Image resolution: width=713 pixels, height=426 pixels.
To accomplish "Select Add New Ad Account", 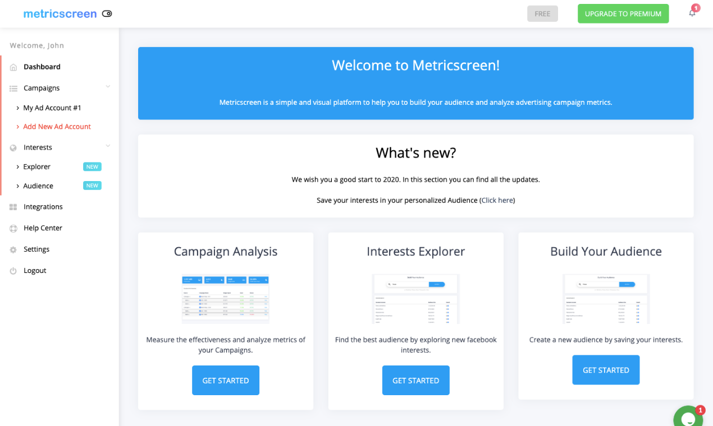I will pyautogui.click(x=57, y=126).
